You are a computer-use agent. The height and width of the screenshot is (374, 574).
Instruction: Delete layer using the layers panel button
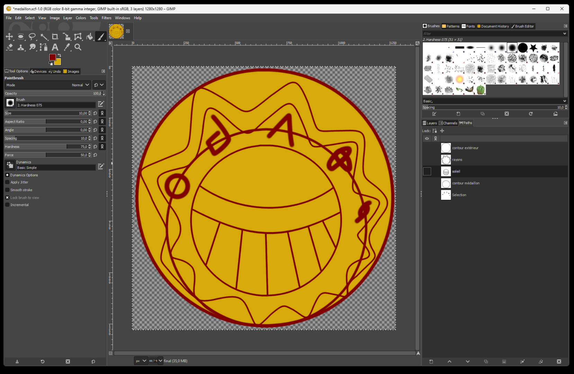pos(559,362)
